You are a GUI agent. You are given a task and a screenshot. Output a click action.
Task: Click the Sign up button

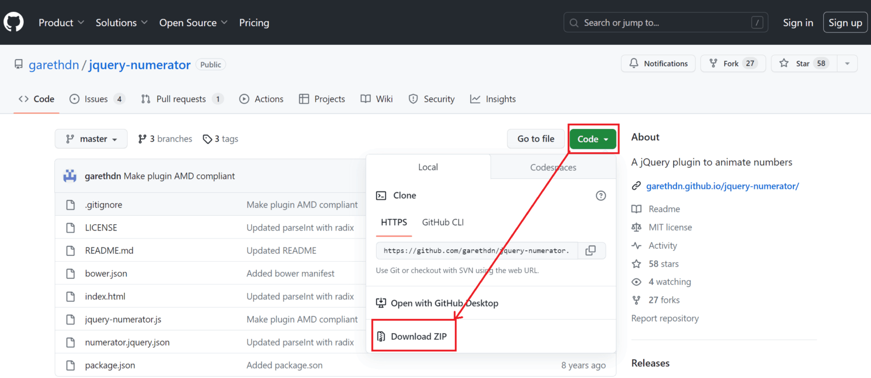[x=844, y=22]
